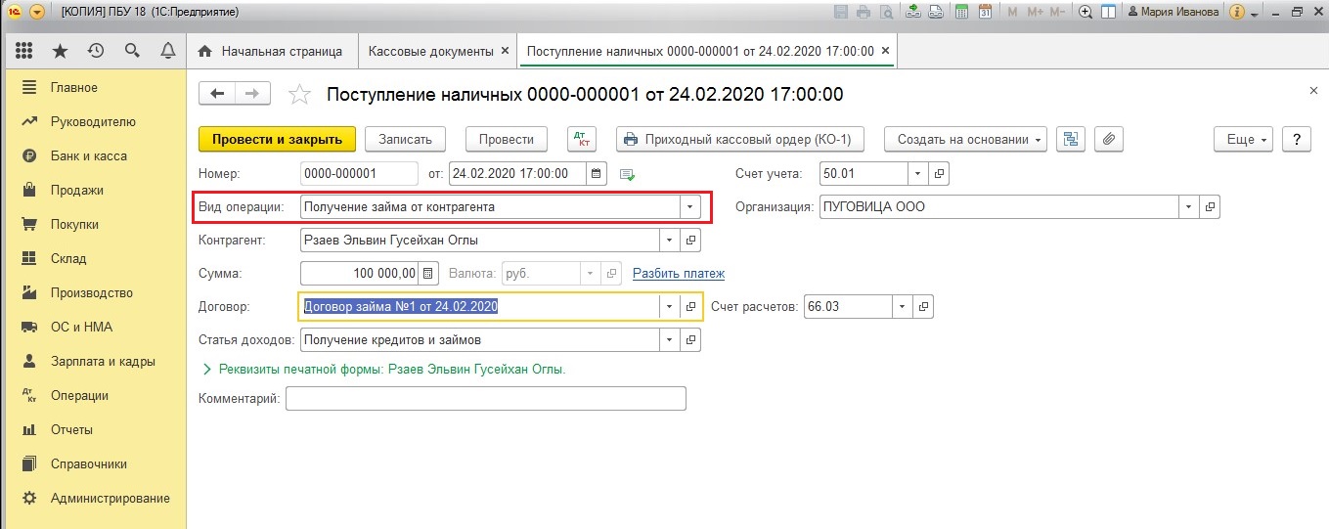
Task: Click the title bar calculator icon
Action: 962,13
